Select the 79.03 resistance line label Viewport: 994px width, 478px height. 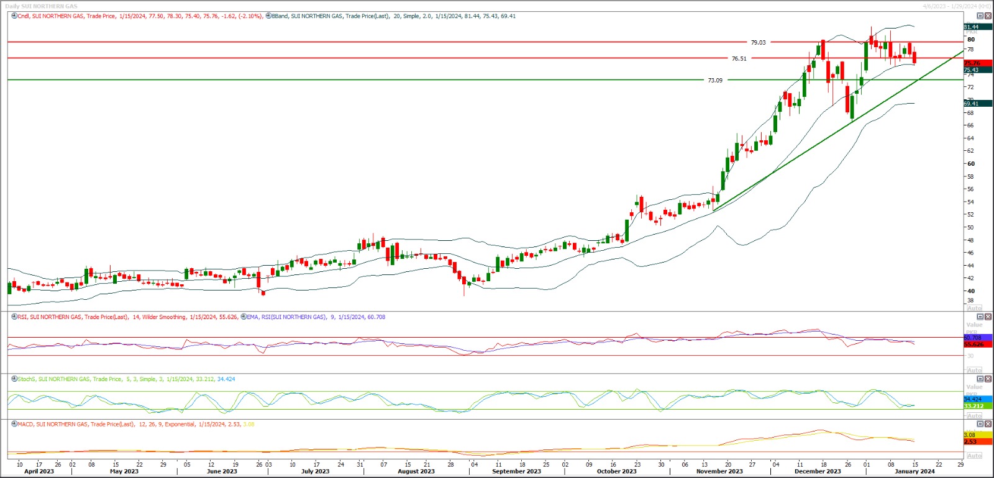click(x=758, y=43)
